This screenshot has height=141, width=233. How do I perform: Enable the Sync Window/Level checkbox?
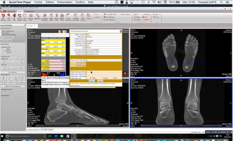pos(1,31)
